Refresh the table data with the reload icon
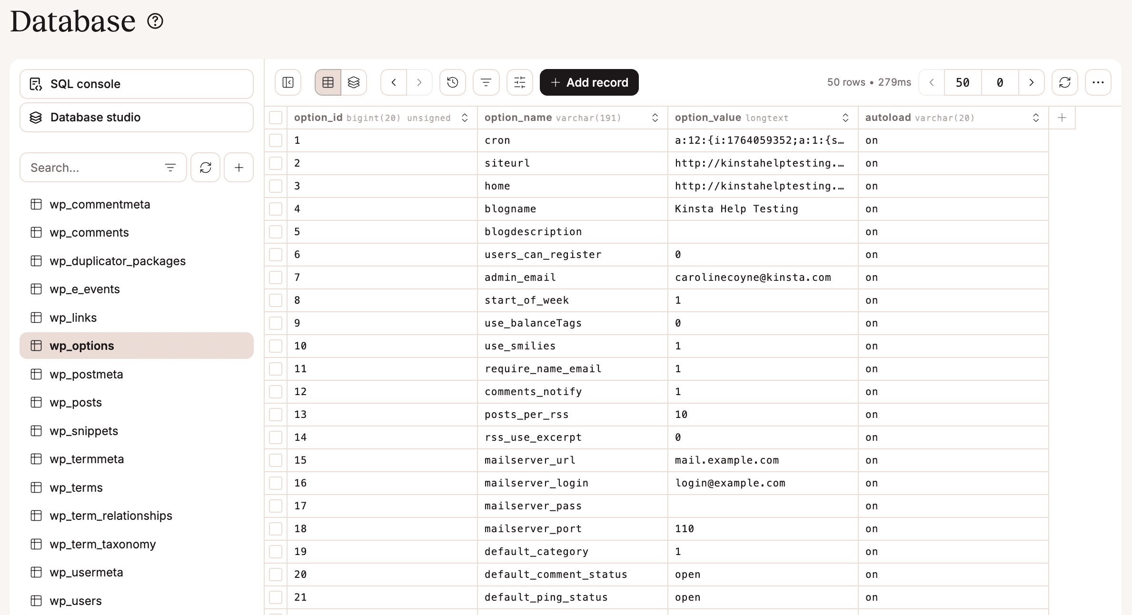This screenshot has width=1132, height=615. [1064, 82]
